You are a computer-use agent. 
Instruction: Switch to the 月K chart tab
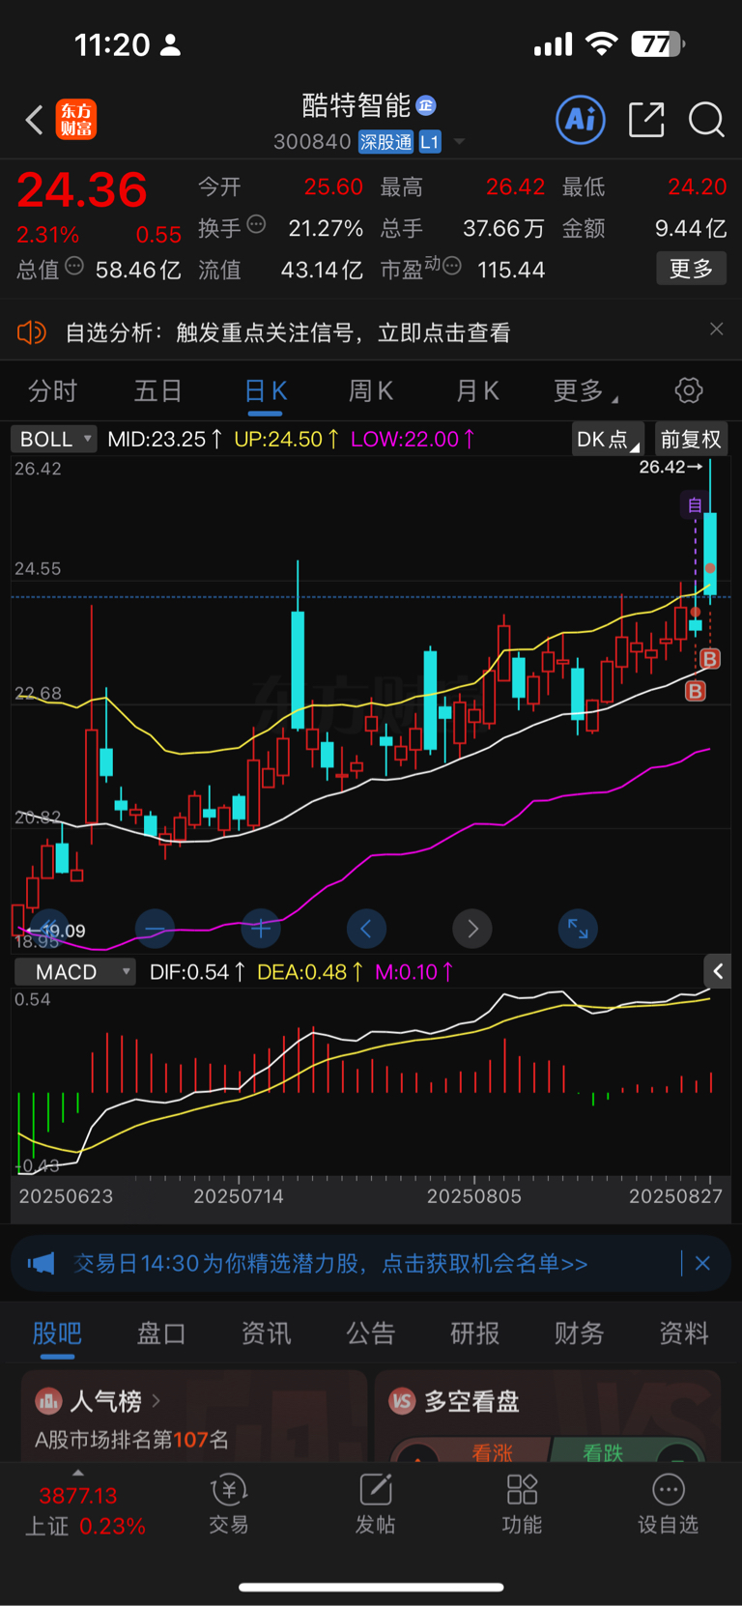tap(477, 391)
